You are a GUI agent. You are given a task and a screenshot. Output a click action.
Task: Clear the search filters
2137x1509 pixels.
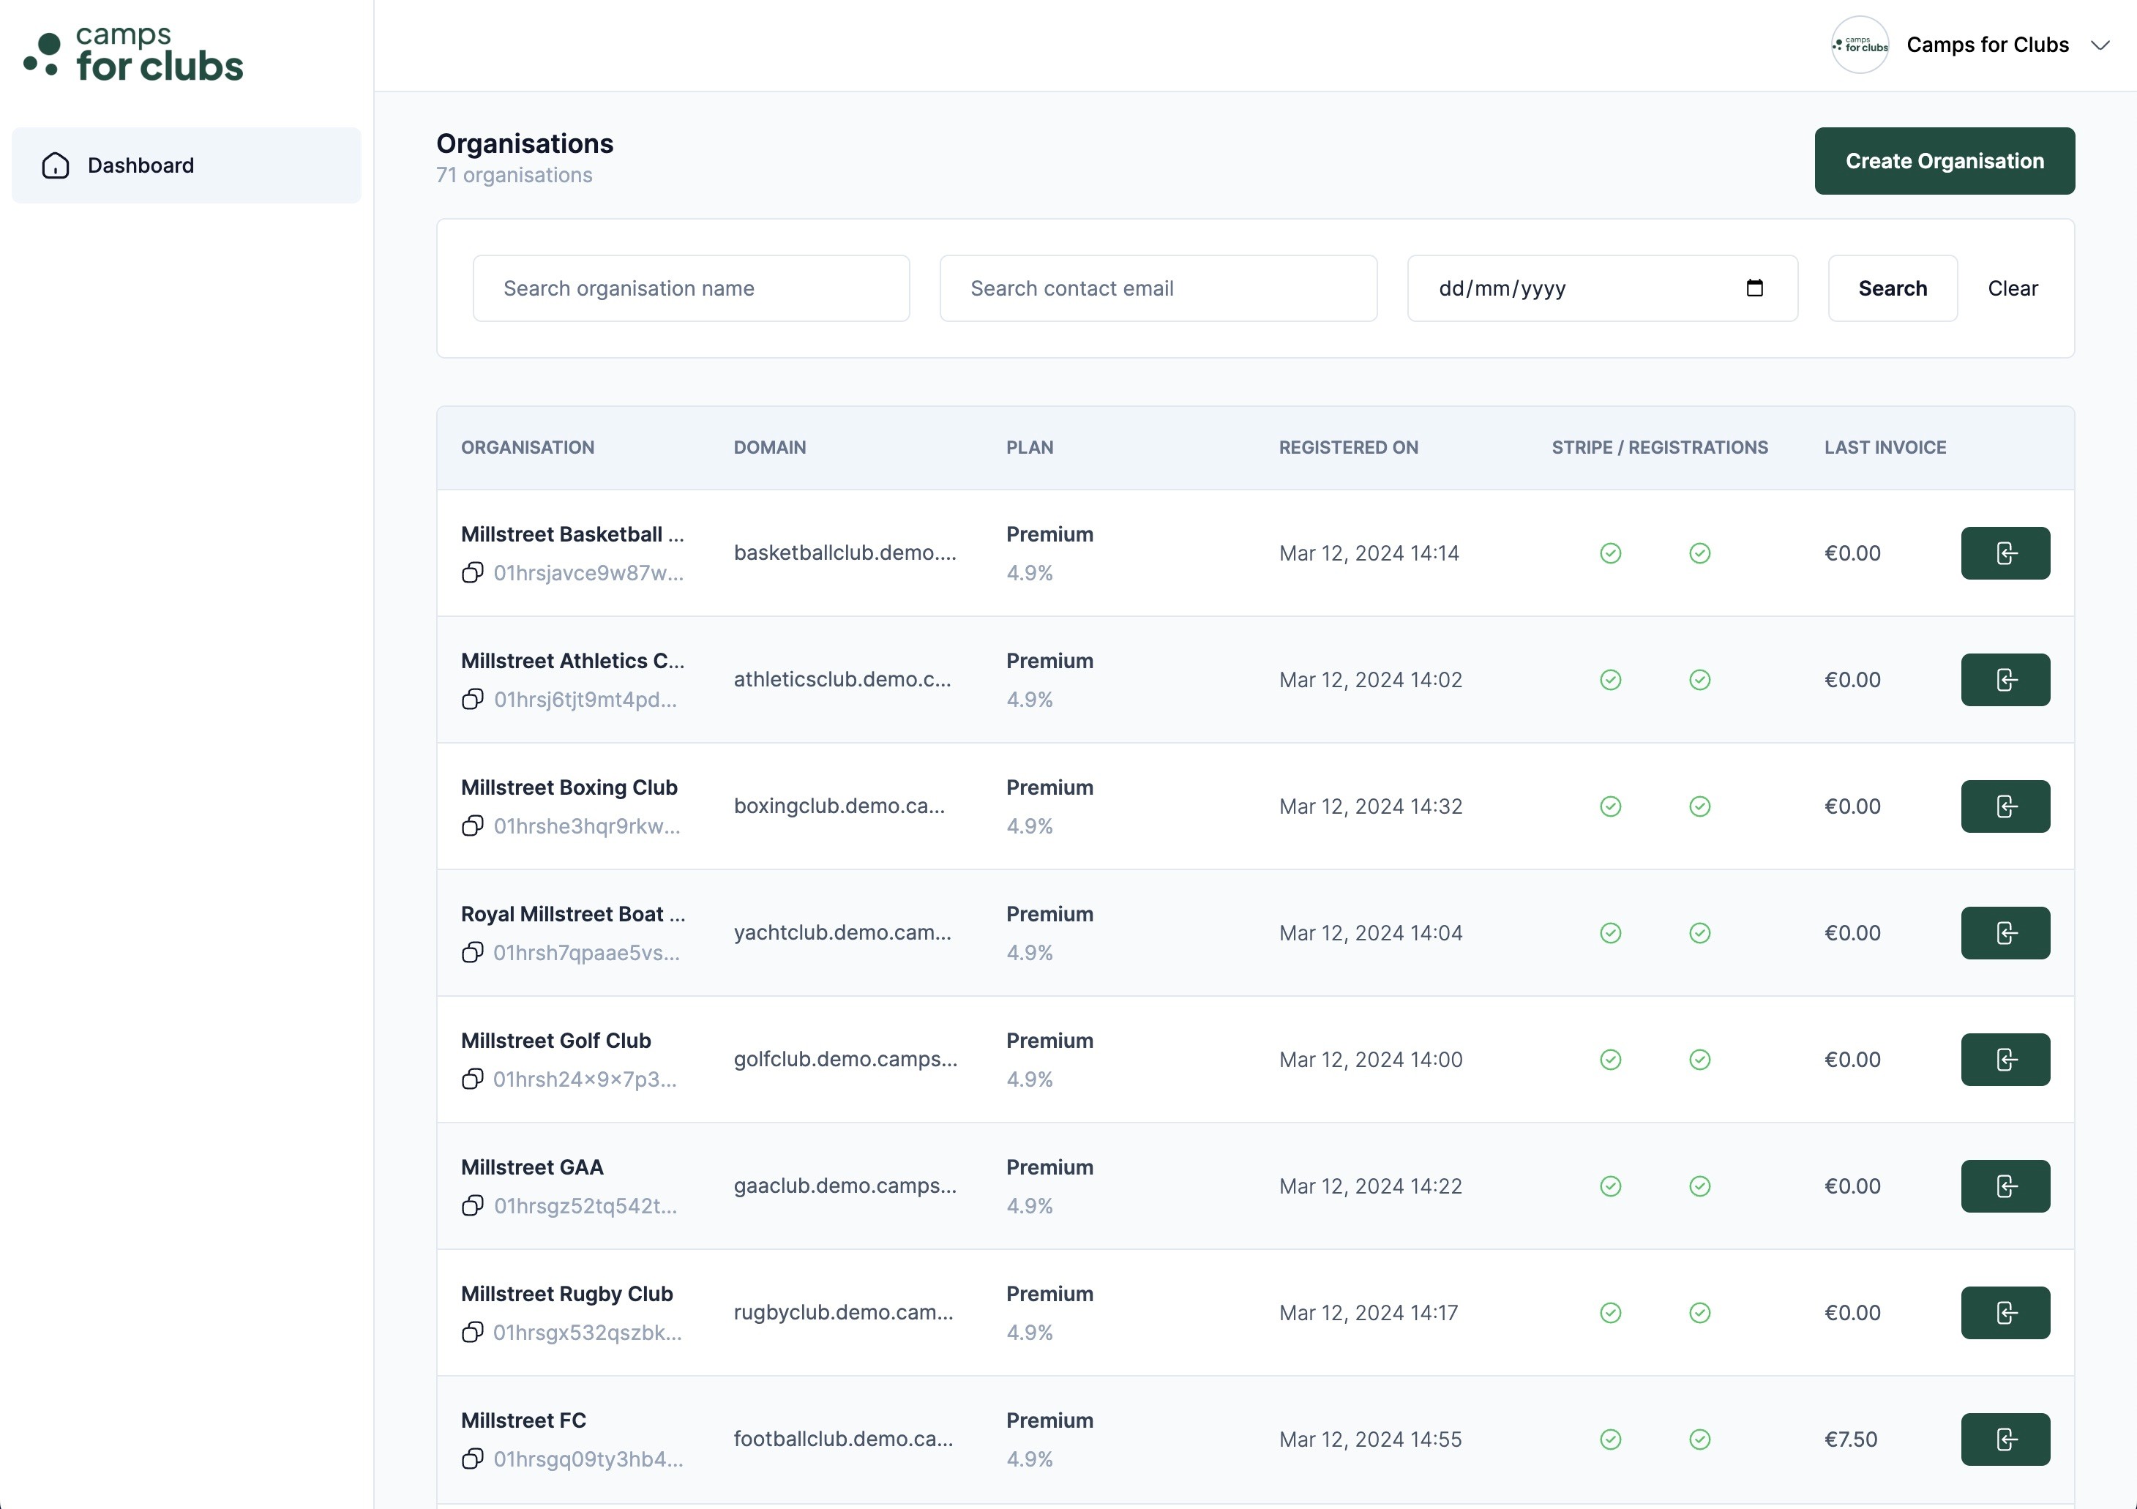pyautogui.click(x=2013, y=288)
